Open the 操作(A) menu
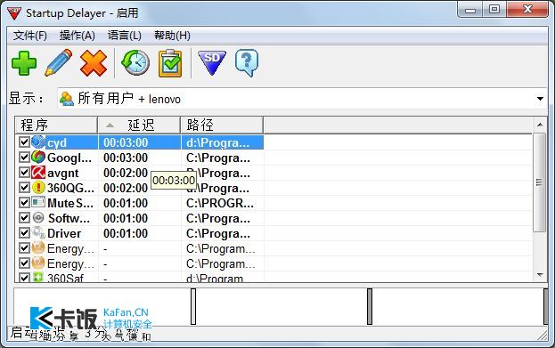 (x=78, y=36)
